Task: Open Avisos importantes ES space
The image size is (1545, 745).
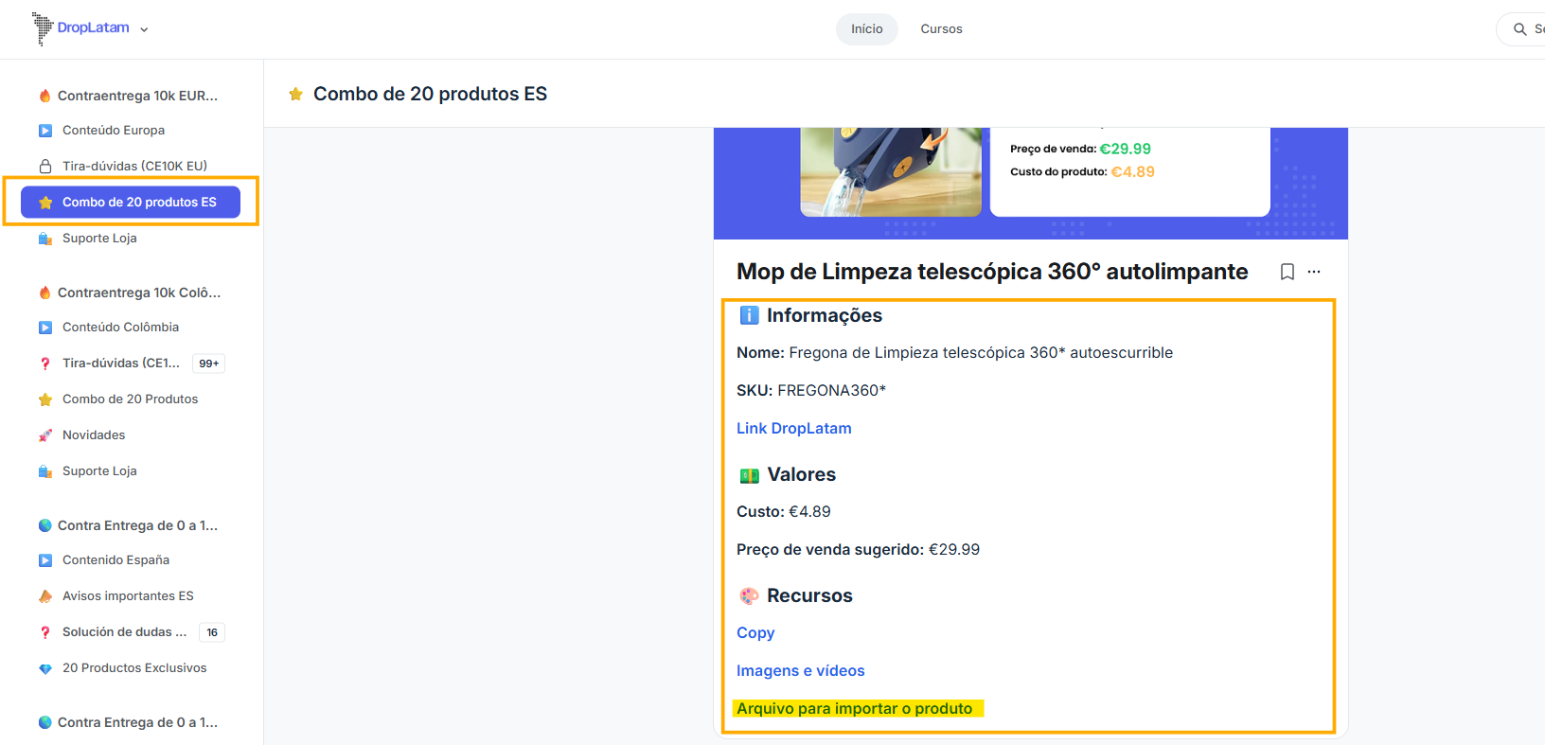Action: 128,596
